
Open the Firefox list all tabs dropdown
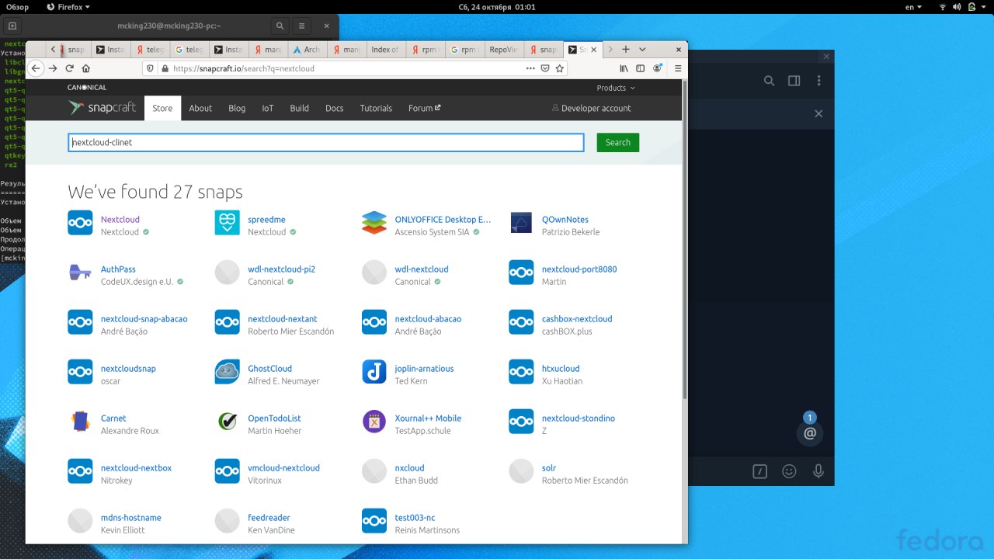pyautogui.click(x=642, y=50)
